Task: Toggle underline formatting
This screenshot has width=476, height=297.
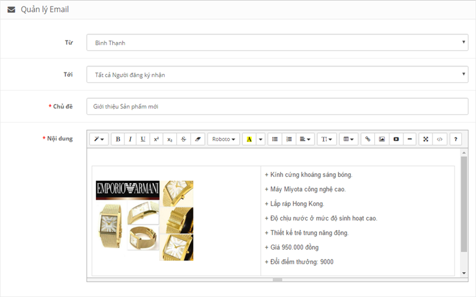Action: (143, 139)
